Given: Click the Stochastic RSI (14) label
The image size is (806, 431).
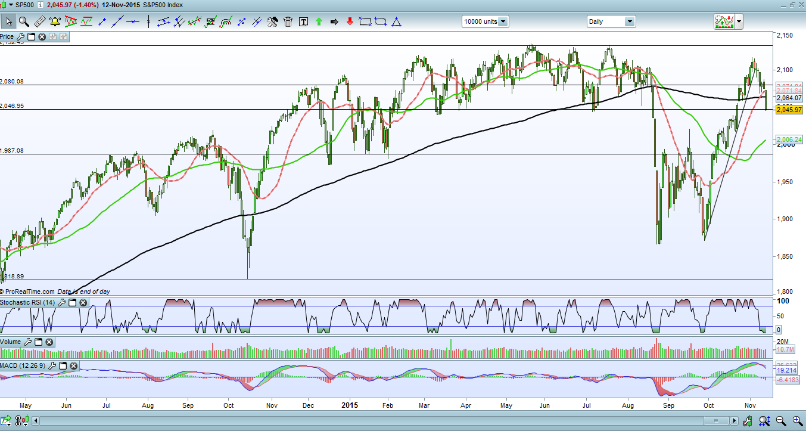Looking at the screenshot, I should pyautogui.click(x=27, y=303).
